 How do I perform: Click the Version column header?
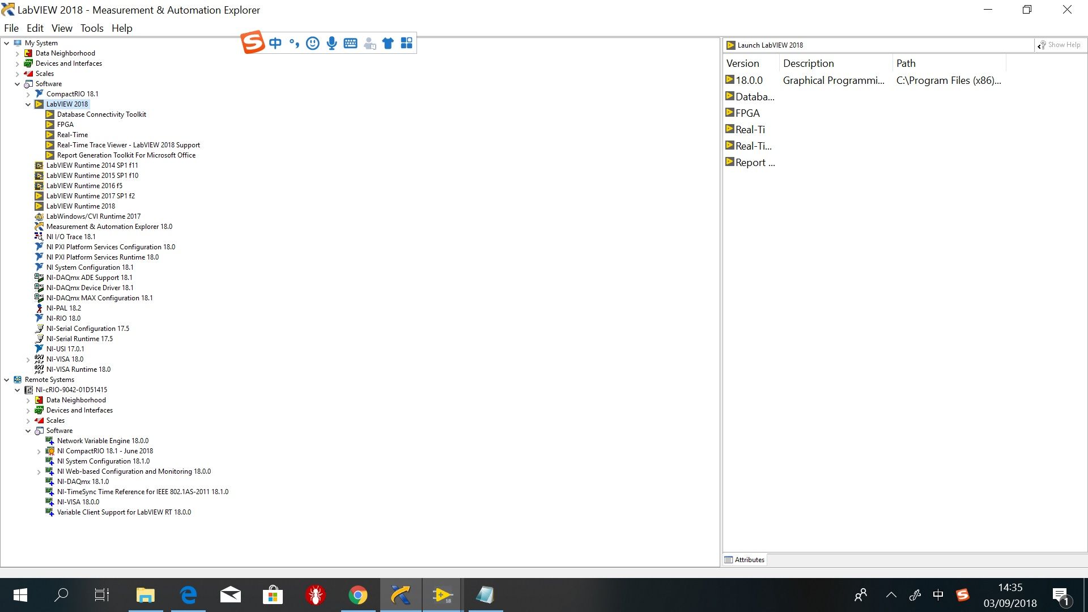pyautogui.click(x=750, y=63)
